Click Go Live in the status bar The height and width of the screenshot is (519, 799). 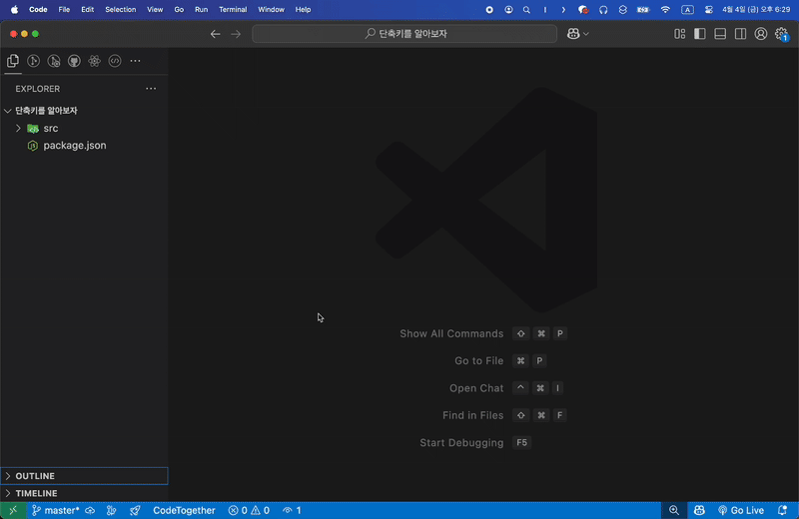point(741,510)
